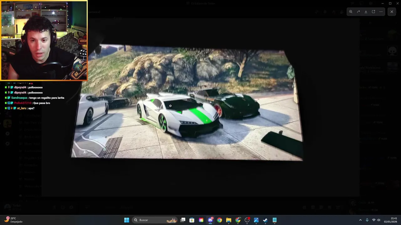Close the image viewer with the X button
The height and width of the screenshot is (225, 401).
point(392,12)
